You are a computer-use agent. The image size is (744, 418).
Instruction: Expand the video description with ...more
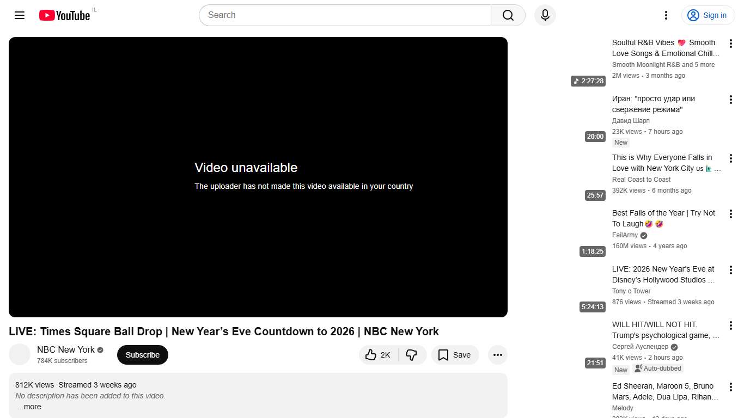pos(29,407)
